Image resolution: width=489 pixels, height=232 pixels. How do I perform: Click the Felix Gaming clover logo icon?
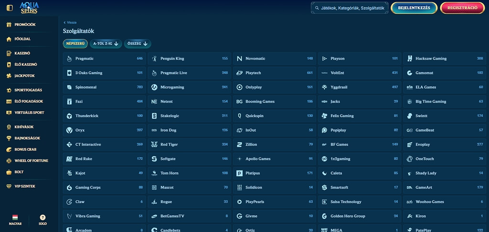click(324, 116)
